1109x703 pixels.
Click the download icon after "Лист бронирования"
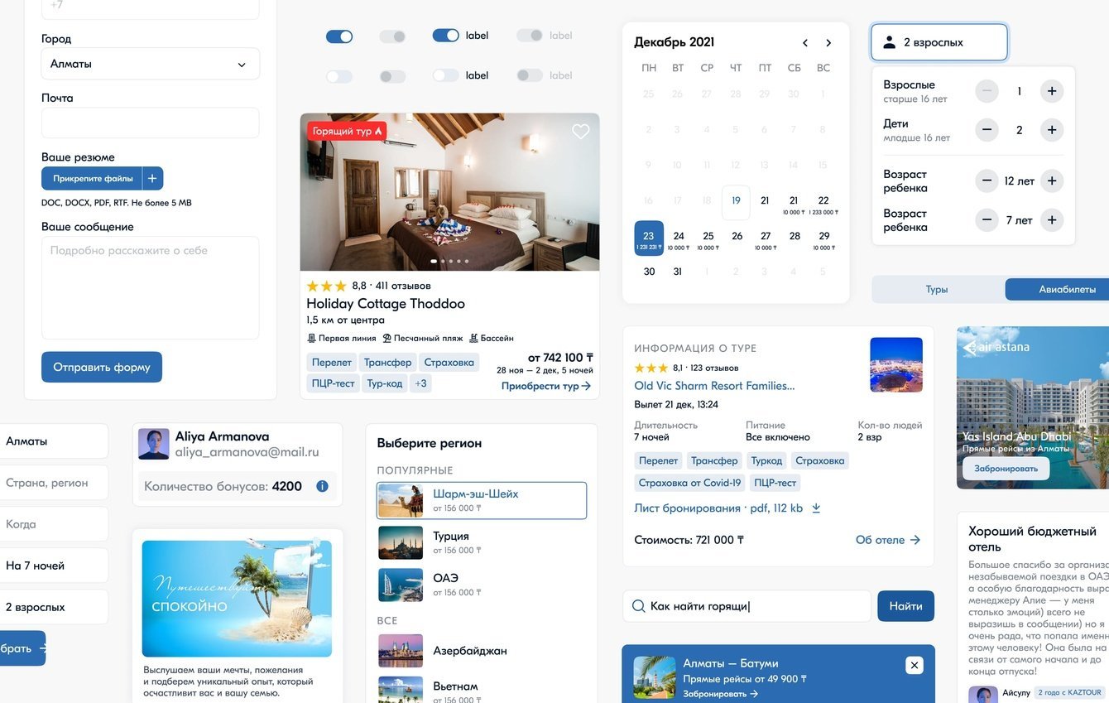816,508
